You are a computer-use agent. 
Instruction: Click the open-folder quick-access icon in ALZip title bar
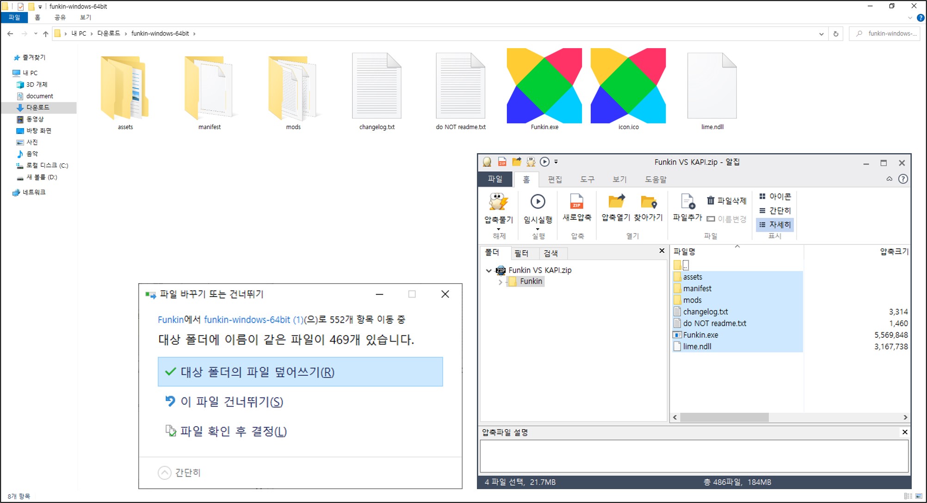[x=516, y=161]
